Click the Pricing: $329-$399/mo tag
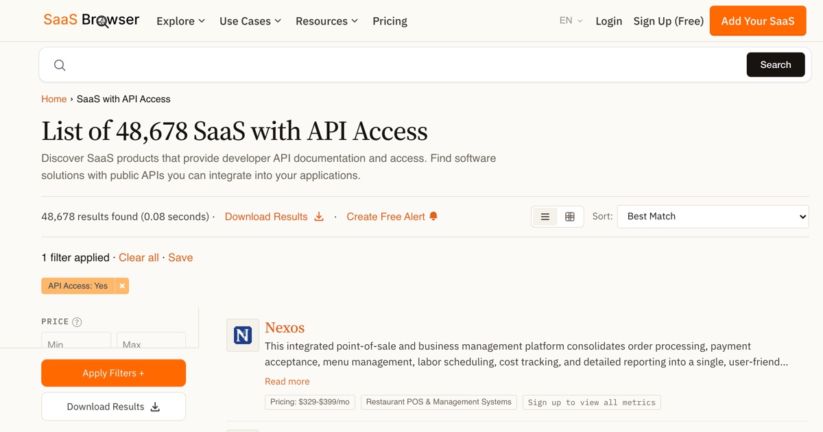Screen dimensions: 823x432 [310, 402]
